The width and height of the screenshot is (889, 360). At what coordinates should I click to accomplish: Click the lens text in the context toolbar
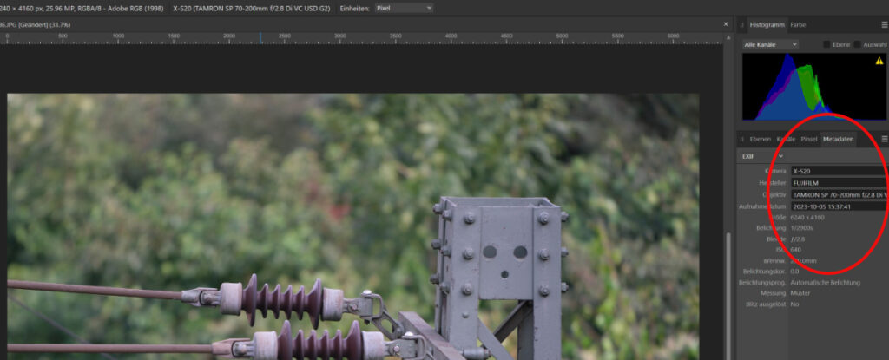pyautogui.click(x=253, y=8)
